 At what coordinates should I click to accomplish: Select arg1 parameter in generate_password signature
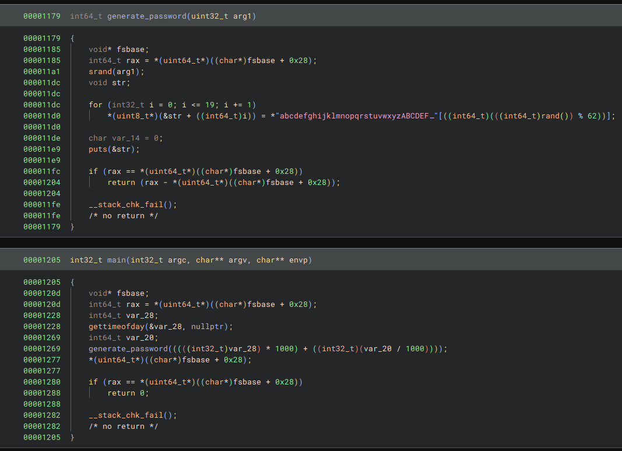(242, 16)
